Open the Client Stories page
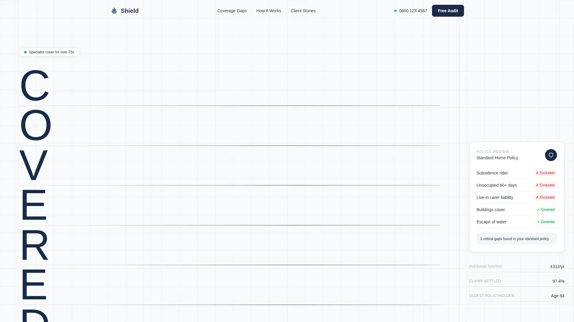The width and height of the screenshot is (574, 322). pos(303,11)
